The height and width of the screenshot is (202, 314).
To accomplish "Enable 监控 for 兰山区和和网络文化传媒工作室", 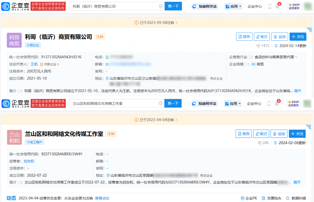I will click(279, 134).
